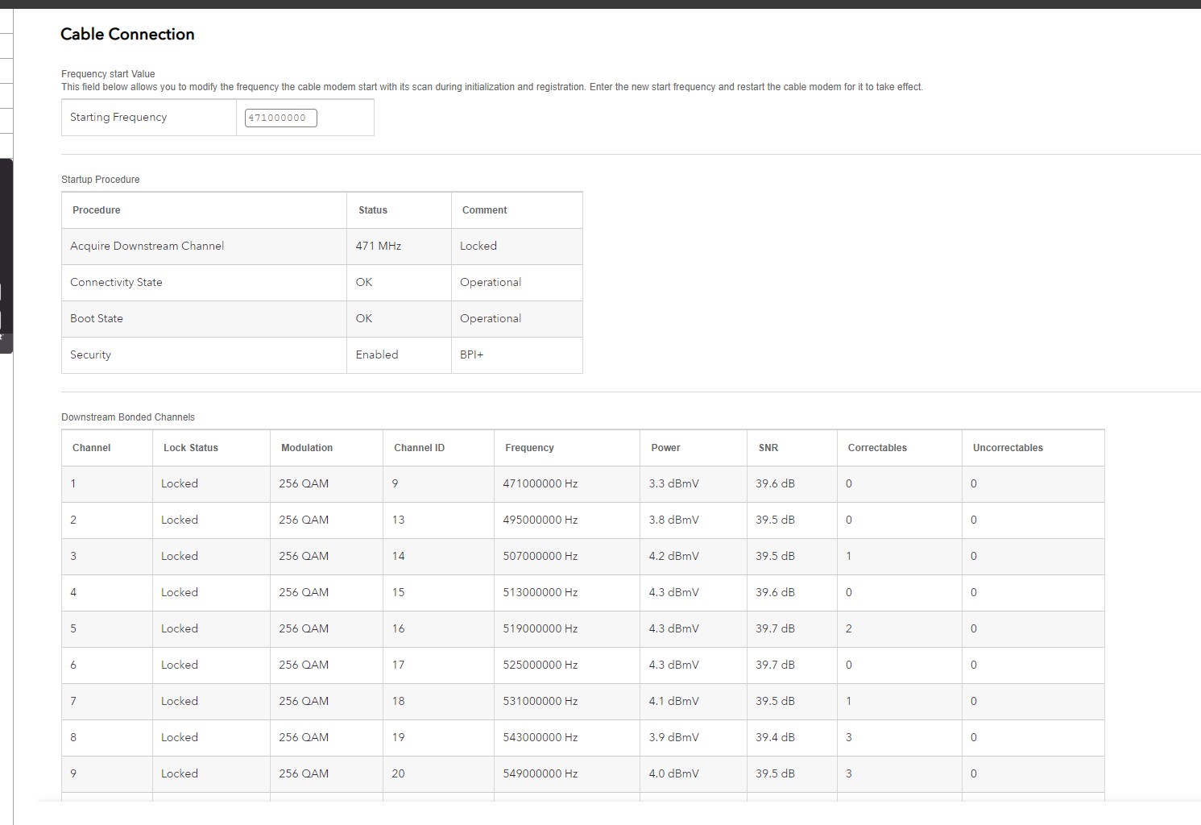Click the Procedure column header

tap(97, 210)
